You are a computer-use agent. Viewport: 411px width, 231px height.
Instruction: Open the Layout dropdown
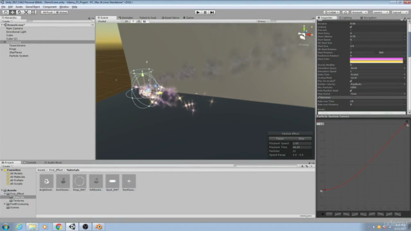point(399,12)
